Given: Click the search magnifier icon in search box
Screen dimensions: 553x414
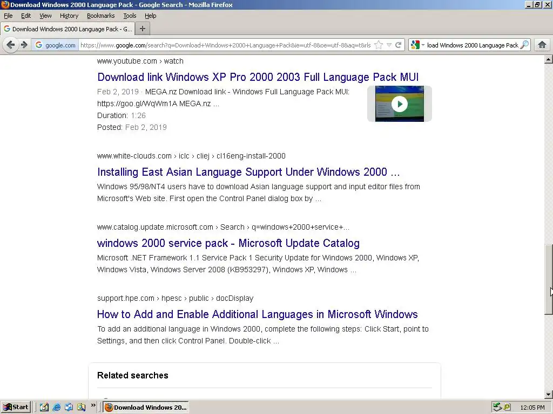Looking at the screenshot, I should (524, 45).
